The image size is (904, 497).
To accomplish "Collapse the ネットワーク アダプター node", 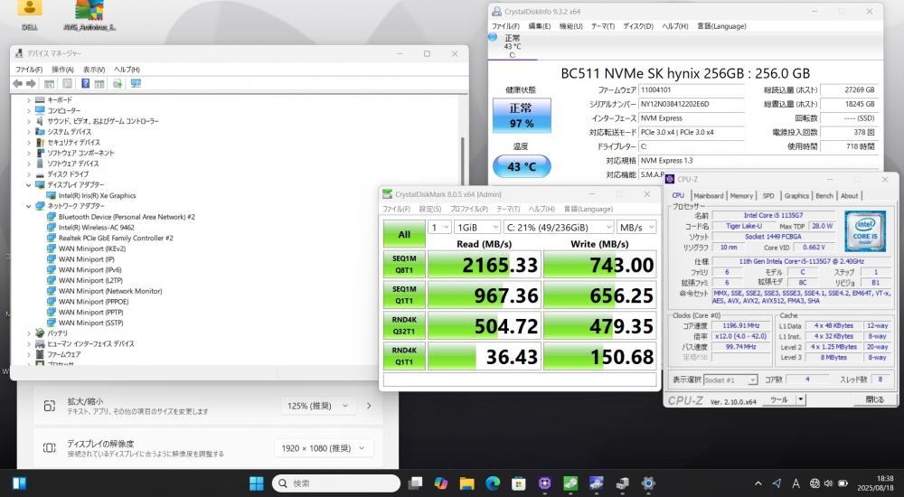I will click(29, 206).
